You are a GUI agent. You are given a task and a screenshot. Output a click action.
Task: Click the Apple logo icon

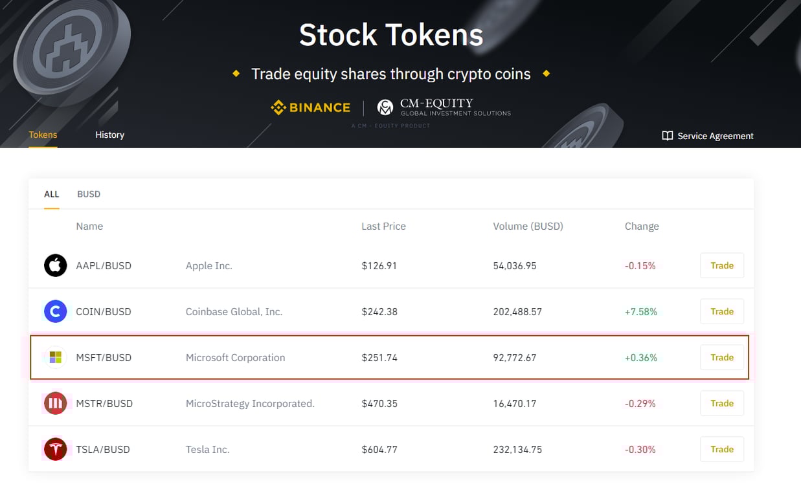55,265
